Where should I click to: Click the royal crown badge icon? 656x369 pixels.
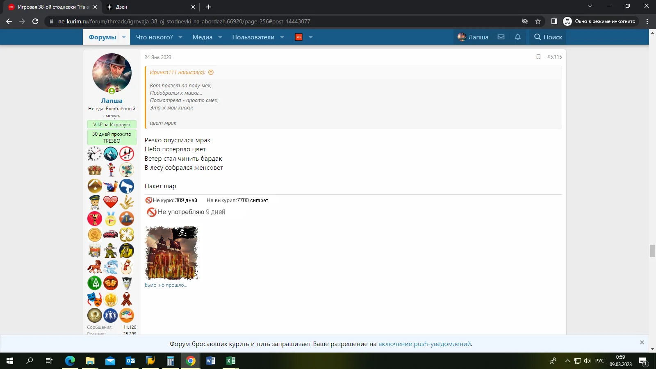[94, 170]
